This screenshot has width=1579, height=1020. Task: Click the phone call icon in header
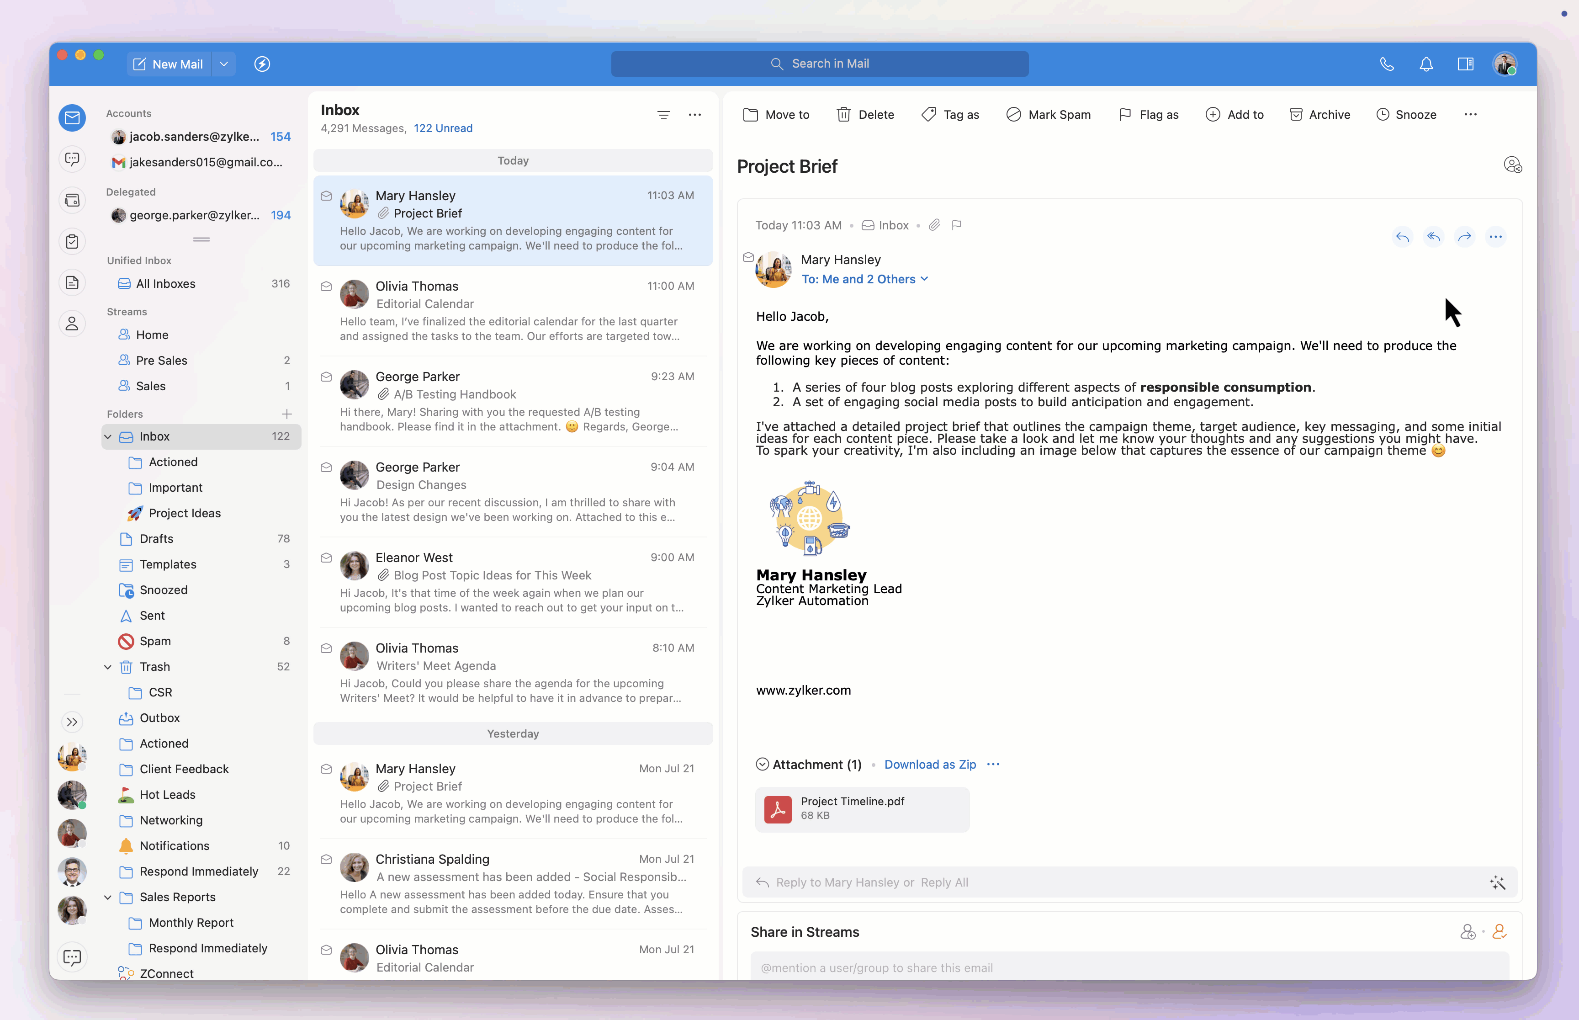(1387, 64)
